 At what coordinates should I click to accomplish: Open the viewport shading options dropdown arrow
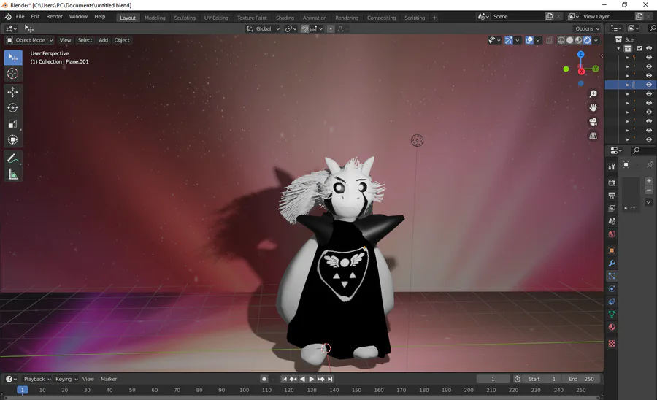pos(596,40)
